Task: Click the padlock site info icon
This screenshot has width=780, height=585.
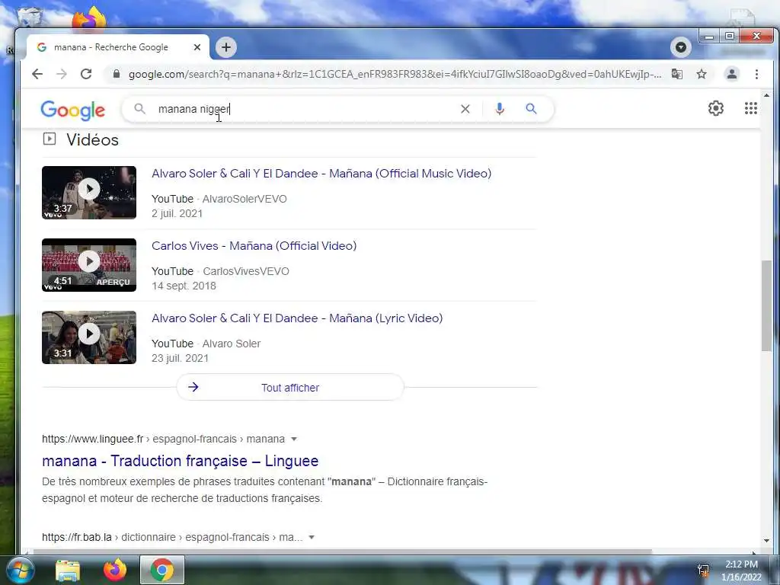Action: 117,74
